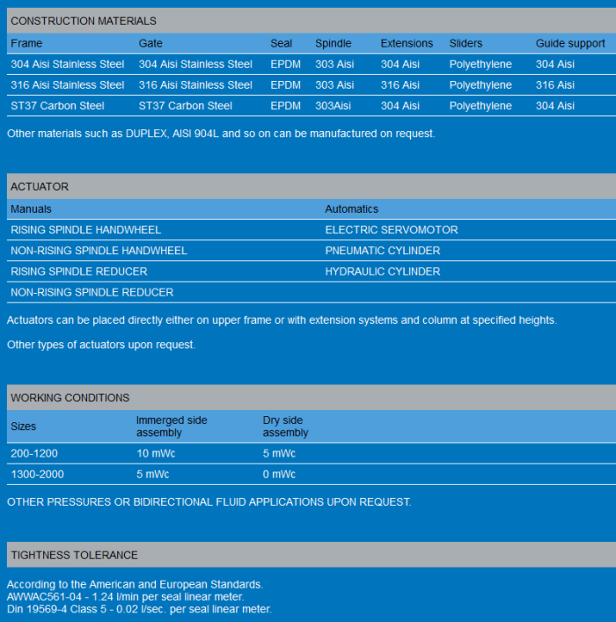
Task: Select the 200-1200 sizes row
Action: click(x=34, y=454)
